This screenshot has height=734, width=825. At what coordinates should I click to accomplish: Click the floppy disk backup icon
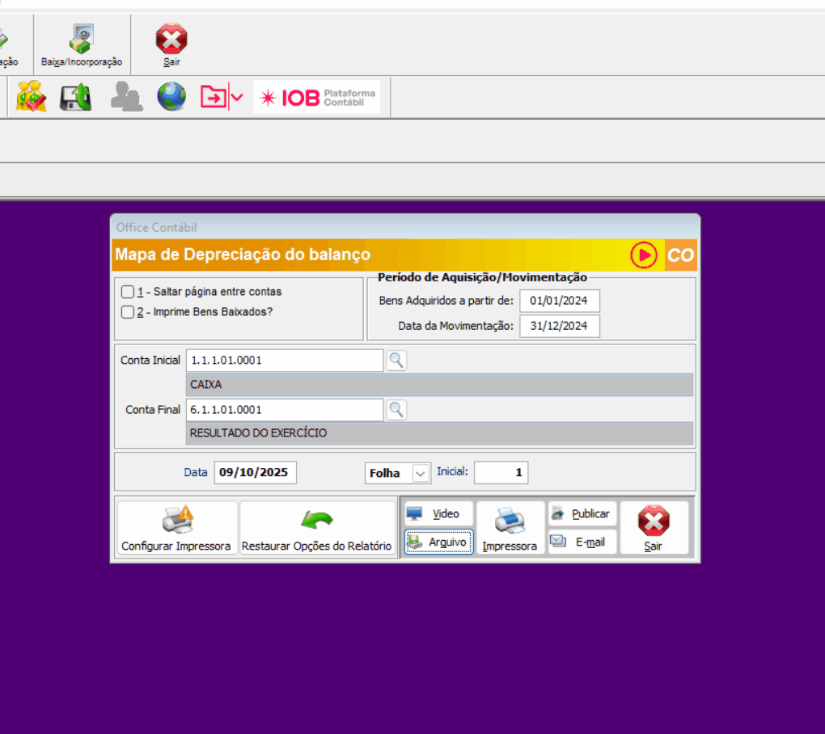coord(76,97)
